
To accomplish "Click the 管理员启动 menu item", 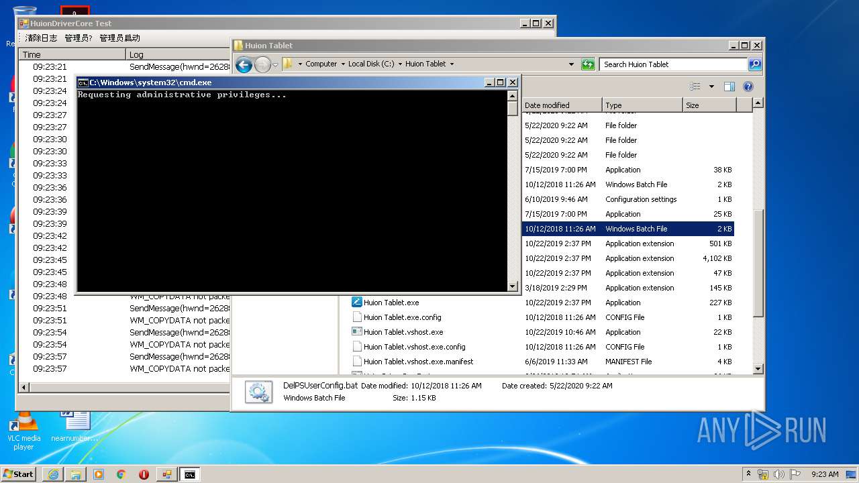I will coord(120,38).
